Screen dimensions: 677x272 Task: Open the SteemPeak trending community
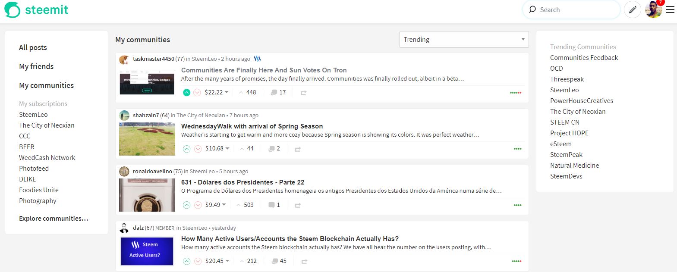[x=566, y=155]
